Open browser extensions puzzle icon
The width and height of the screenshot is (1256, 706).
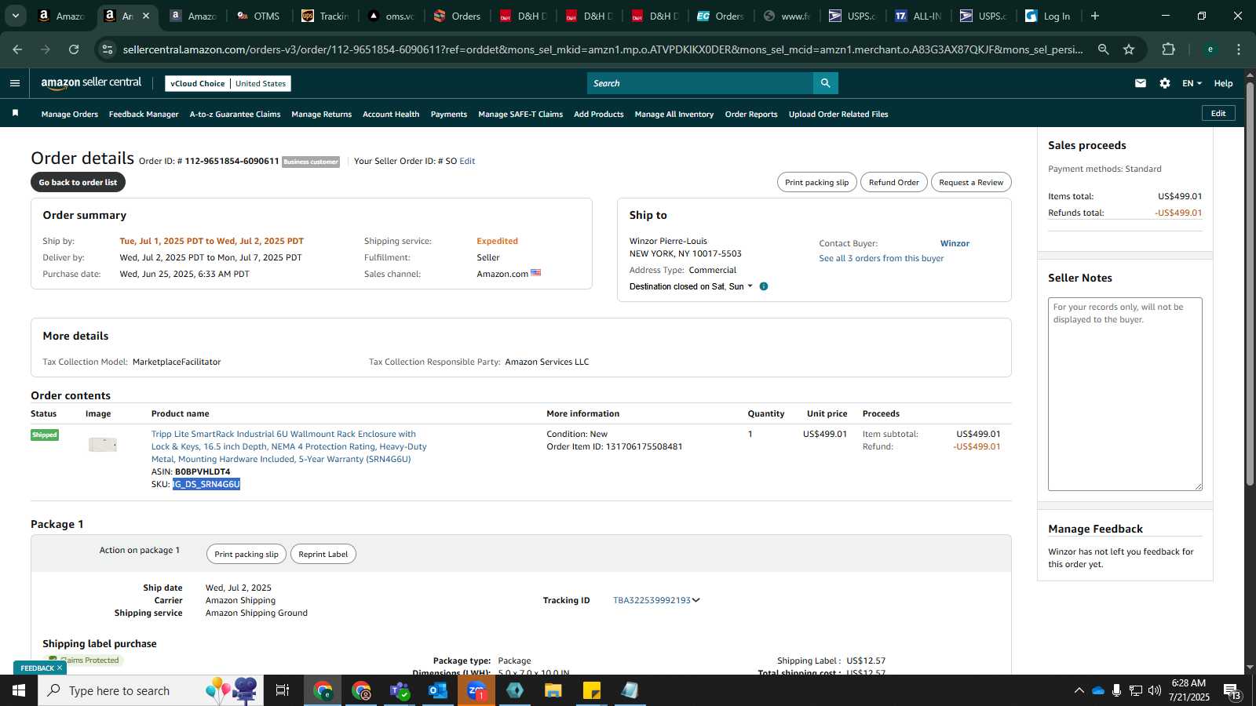click(x=1168, y=49)
